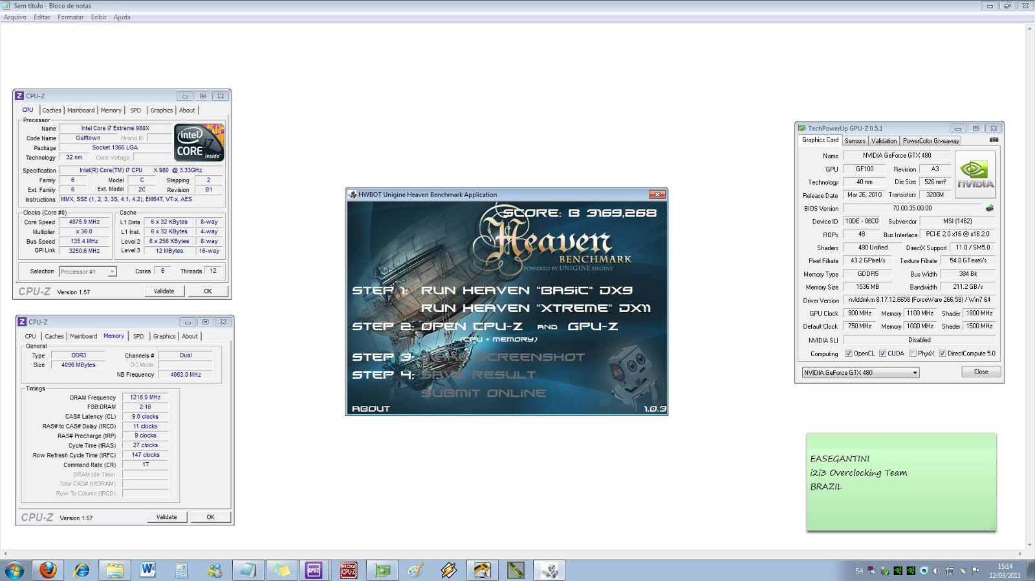This screenshot has height=581, width=1035.
Task: Select the red ROG CPU-Z taskbar icon
Action: click(349, 570)
